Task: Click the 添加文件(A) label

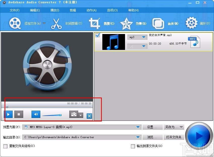Action: point(33,23)
